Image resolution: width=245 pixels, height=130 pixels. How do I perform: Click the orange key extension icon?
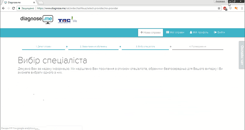(x=236, y=8)
